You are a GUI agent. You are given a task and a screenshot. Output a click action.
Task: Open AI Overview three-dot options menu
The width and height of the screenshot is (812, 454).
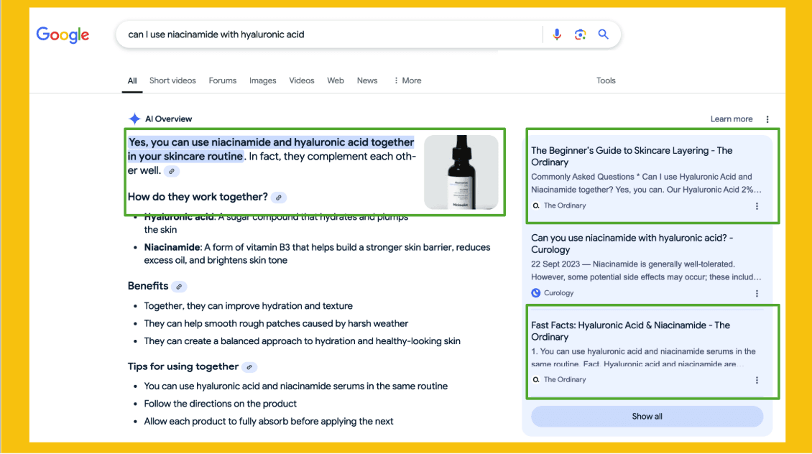pos(767,119)
